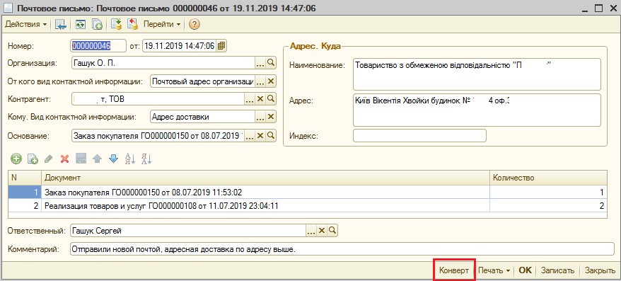Delete row with red X icon
Viewport: 621px width, 281px height.
click(x=64, y=159)
